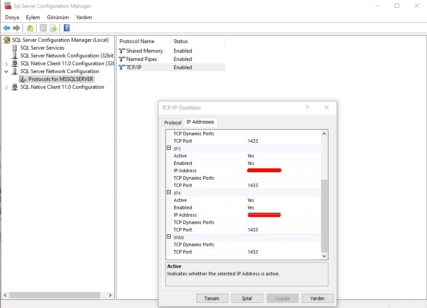Open the Yardım menu

click(84, 17)
